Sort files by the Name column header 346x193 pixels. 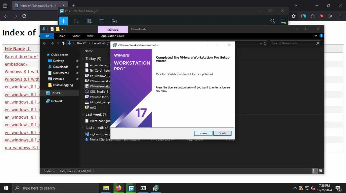pos(89,51)
